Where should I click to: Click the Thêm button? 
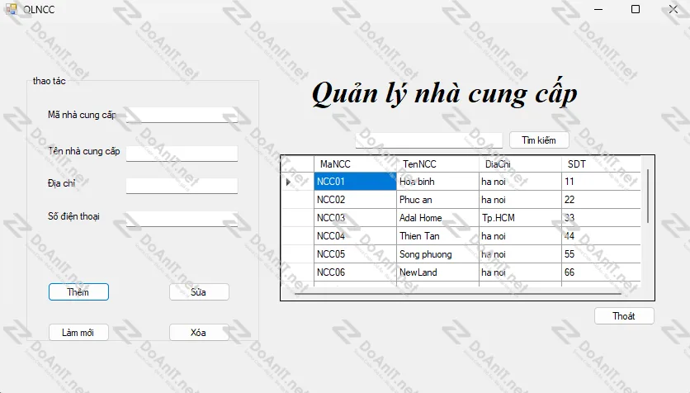78,291
